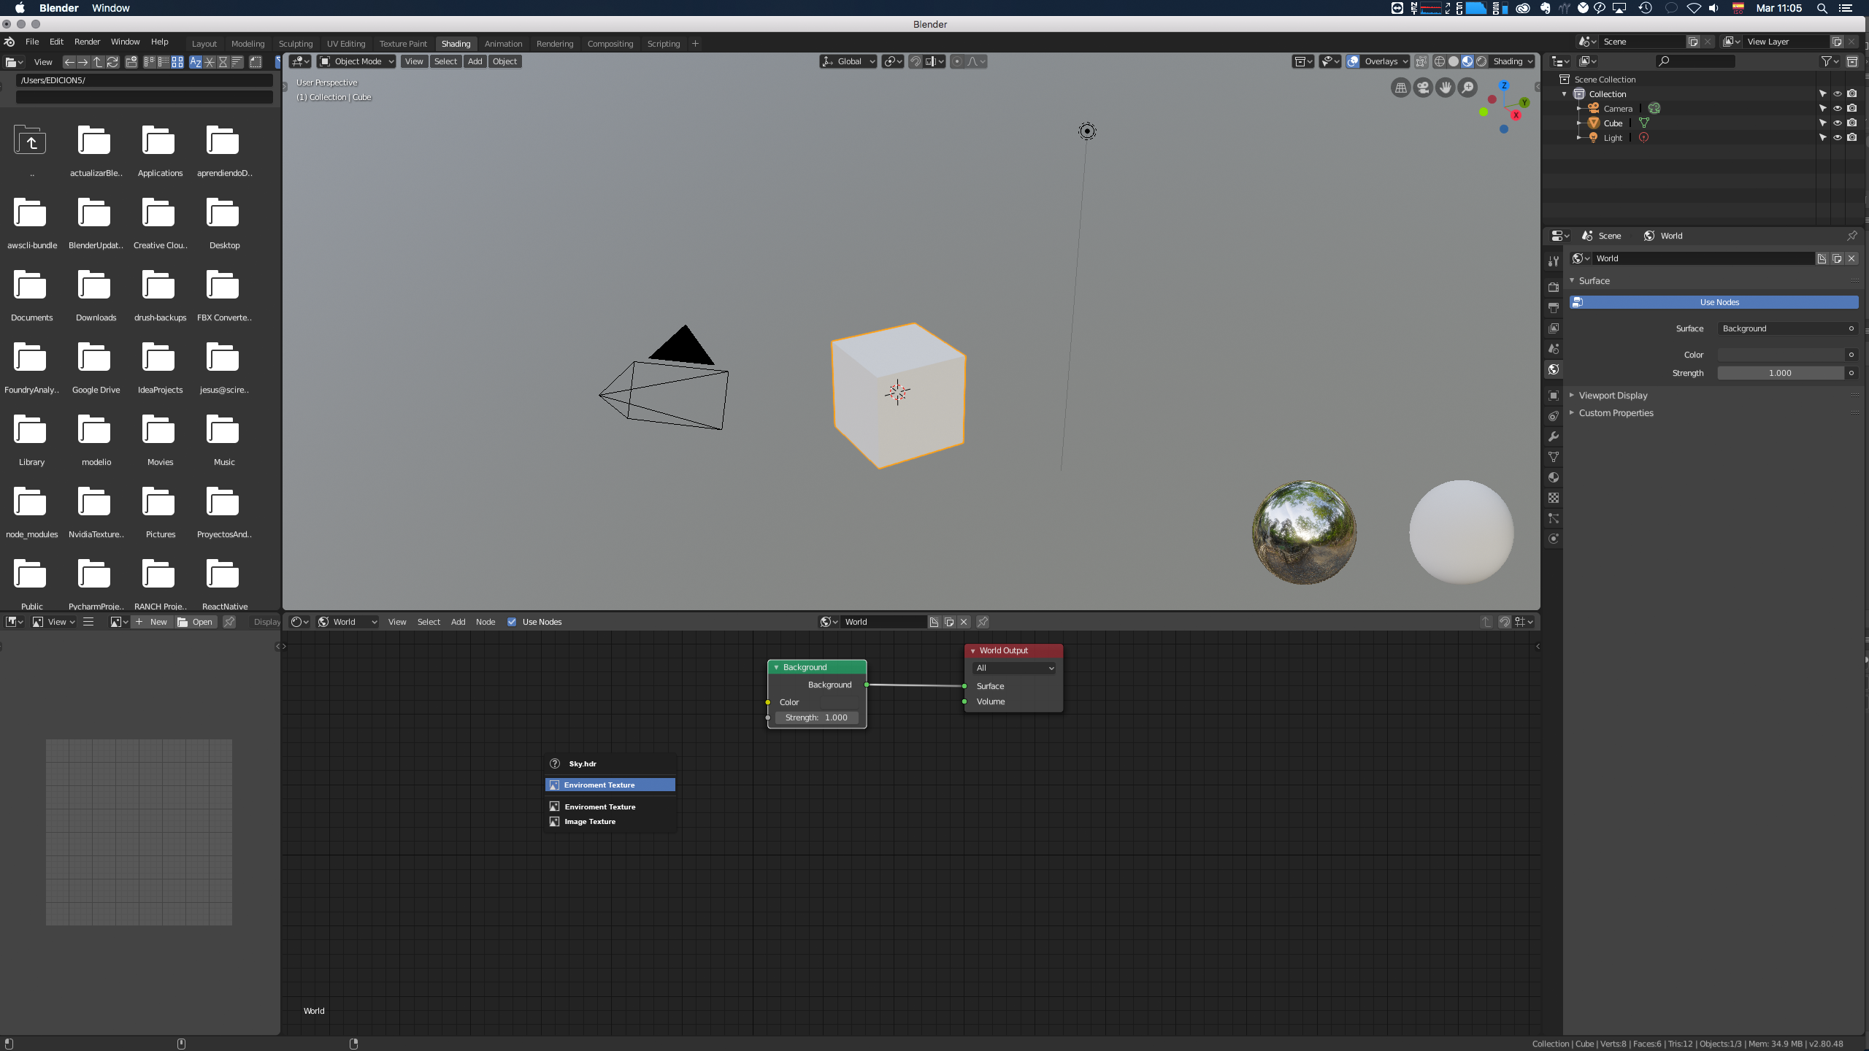Click the Open image button
1869x1051 pixels.
coord(196,622)
